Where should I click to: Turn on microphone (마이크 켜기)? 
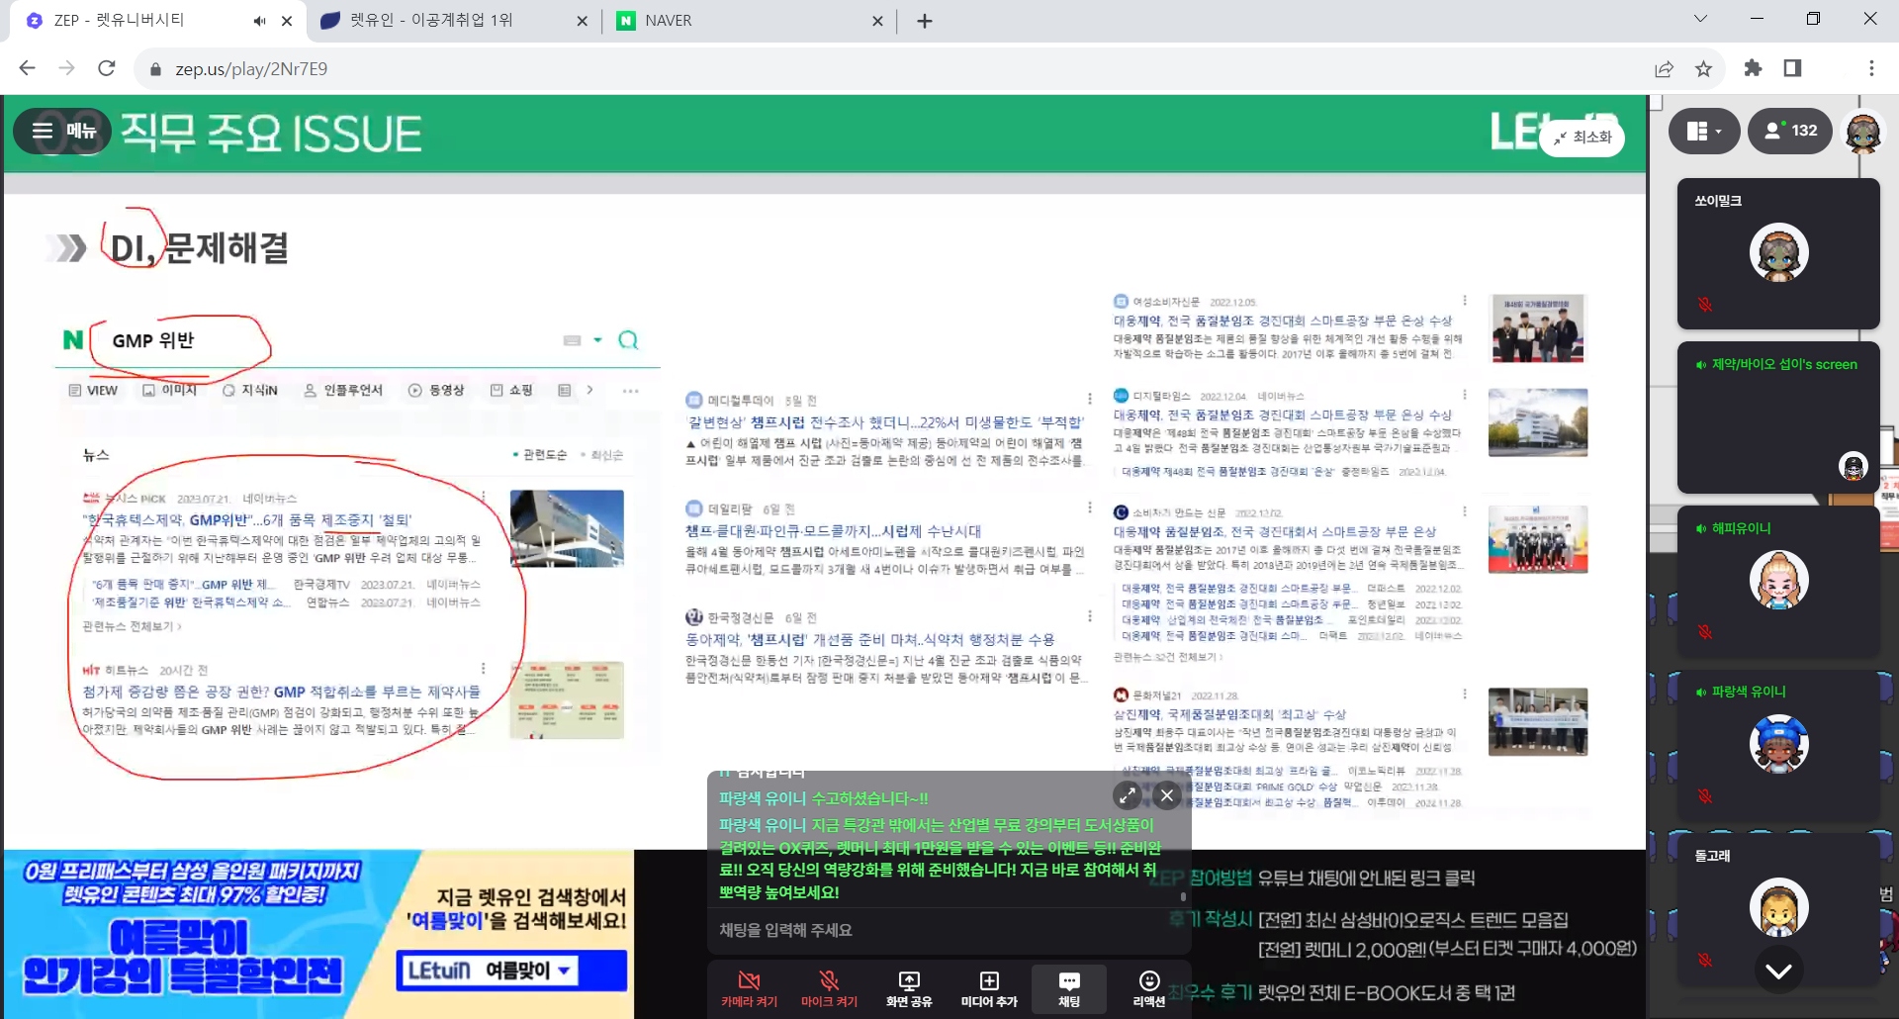click(829, 988)
